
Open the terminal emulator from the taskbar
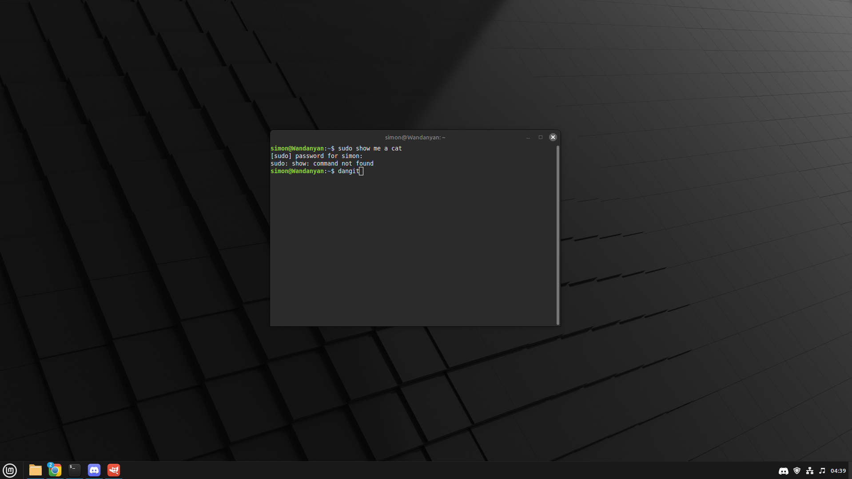(74, 470)
